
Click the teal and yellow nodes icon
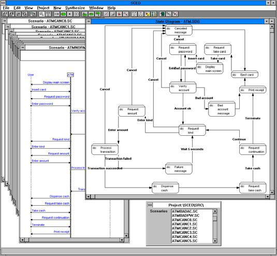[154, 14]
